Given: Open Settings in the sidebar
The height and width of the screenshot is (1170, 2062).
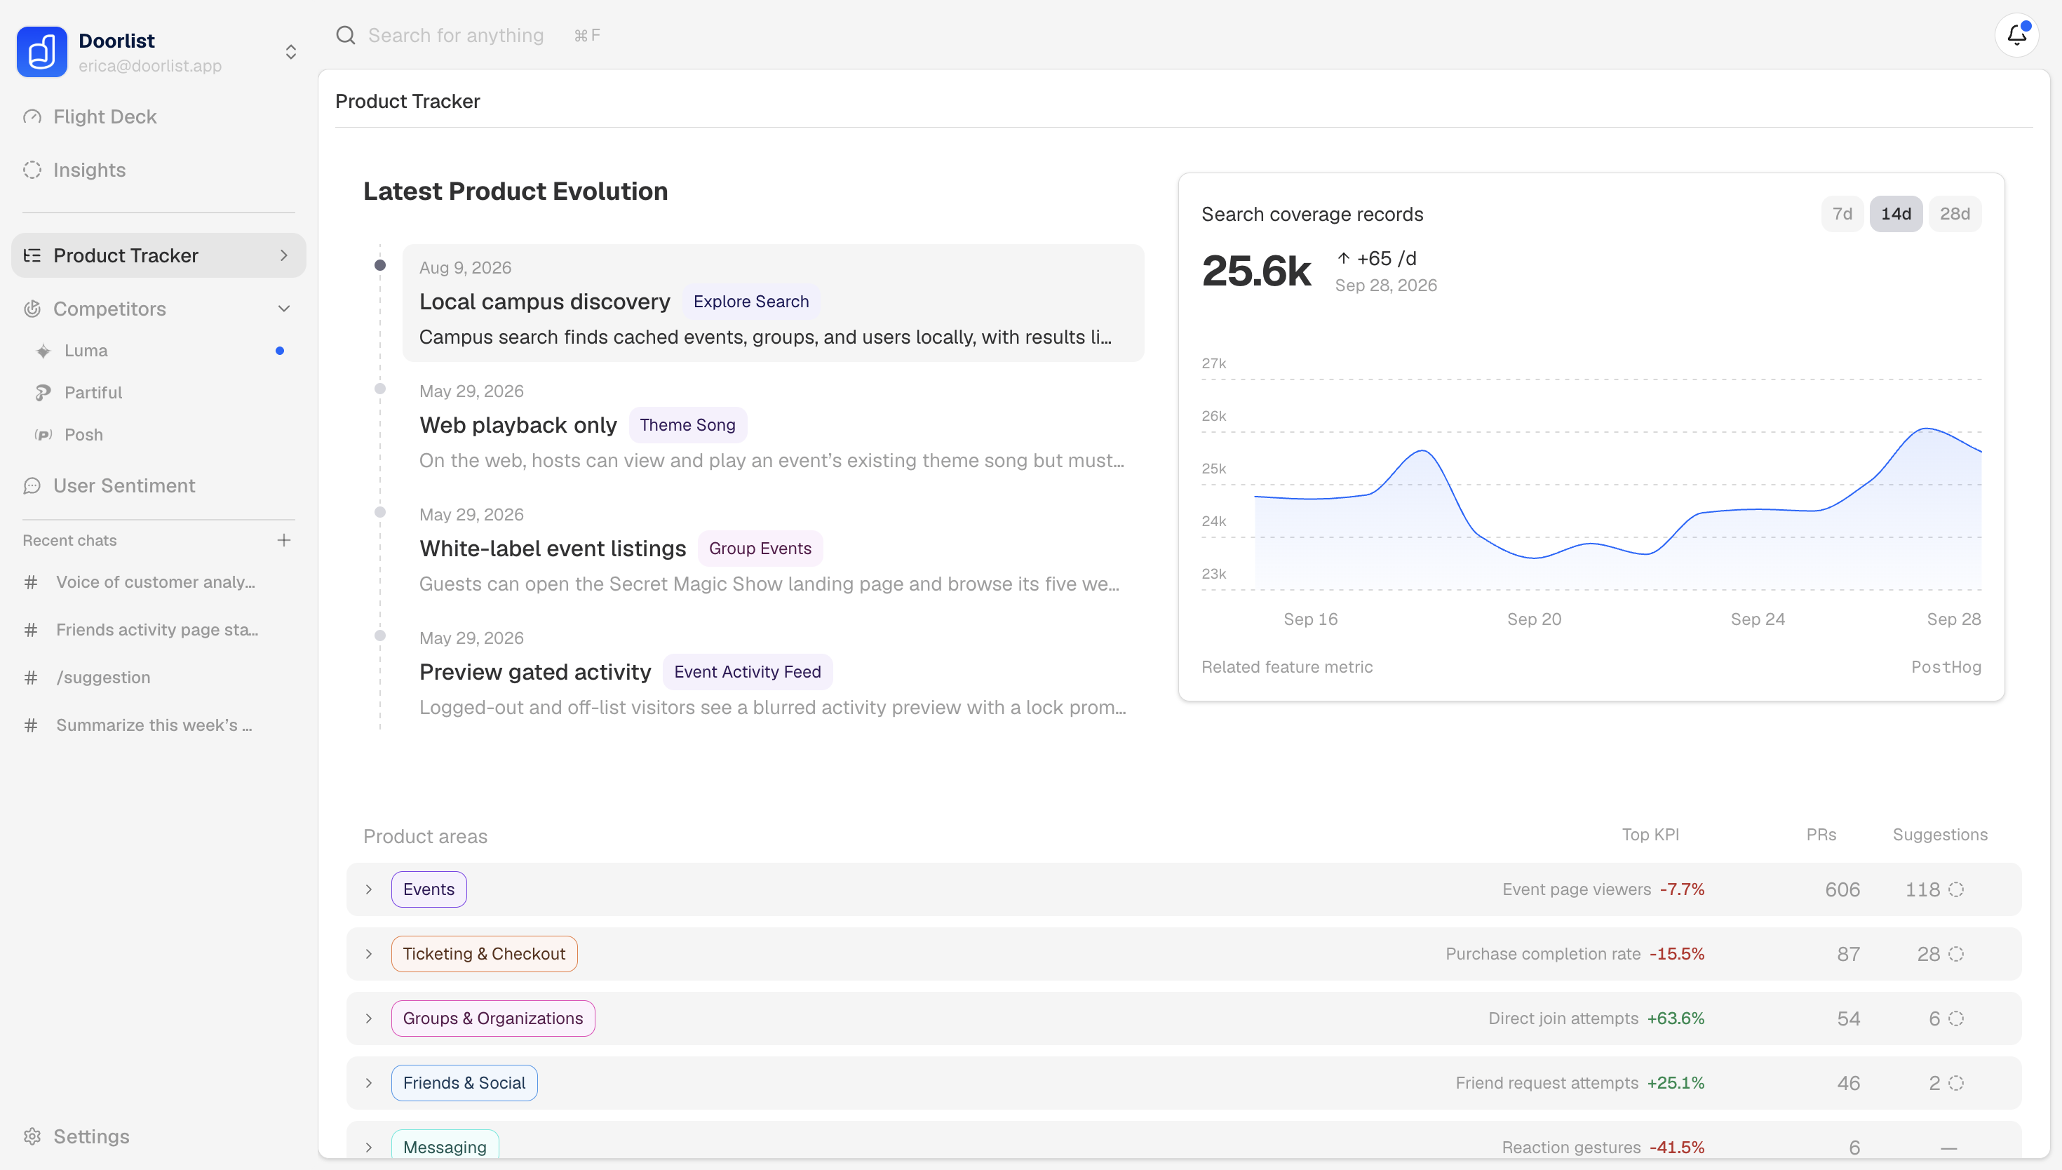Looking at the screenshot, I should click(159, 1136).
